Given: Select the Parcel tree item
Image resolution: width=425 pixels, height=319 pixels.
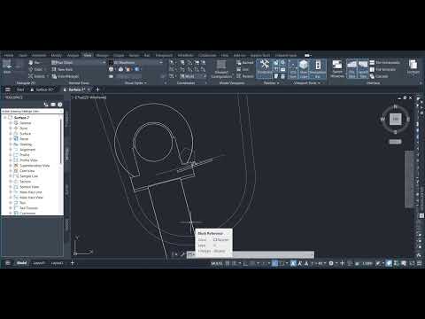Looking at the screenshot, I should click(x=24, y=139).
